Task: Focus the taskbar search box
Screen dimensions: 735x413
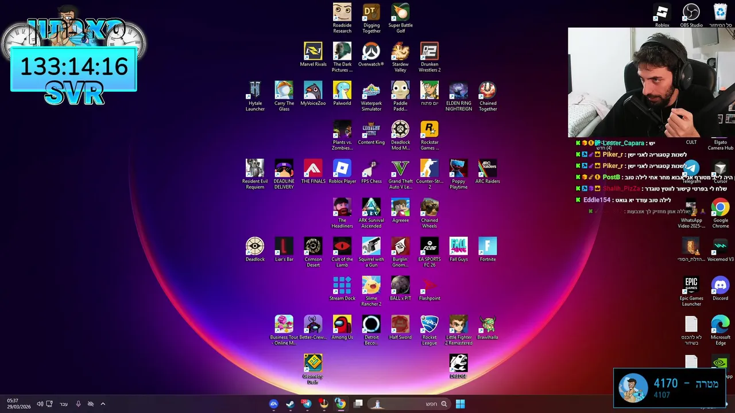Action: [408, 404]
